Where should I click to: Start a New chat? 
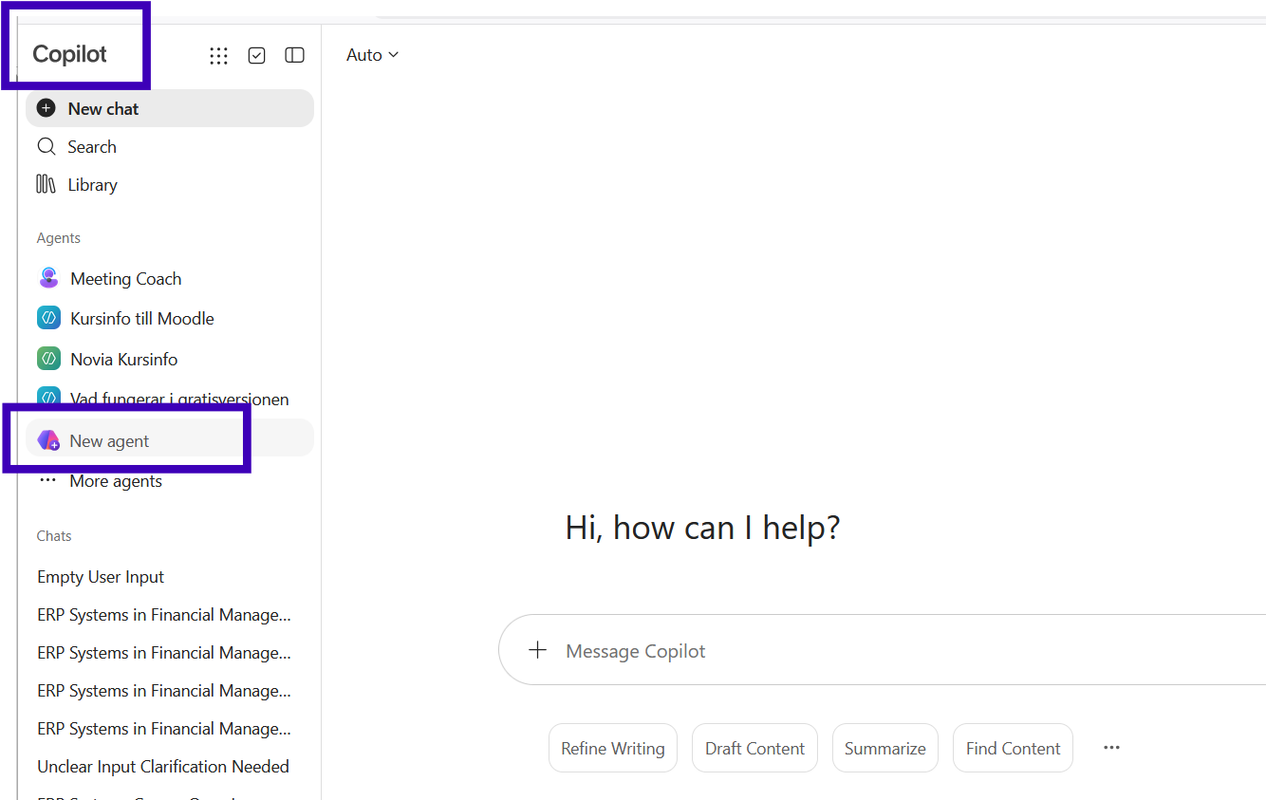click(x=170, y=108)
